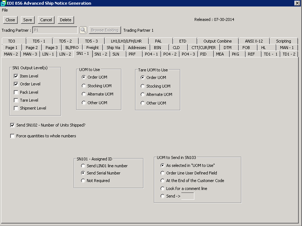The height and width of the screenshot is (226, 302).
Task: Choose Look for a comment line option
Action: tap(163, 189)
